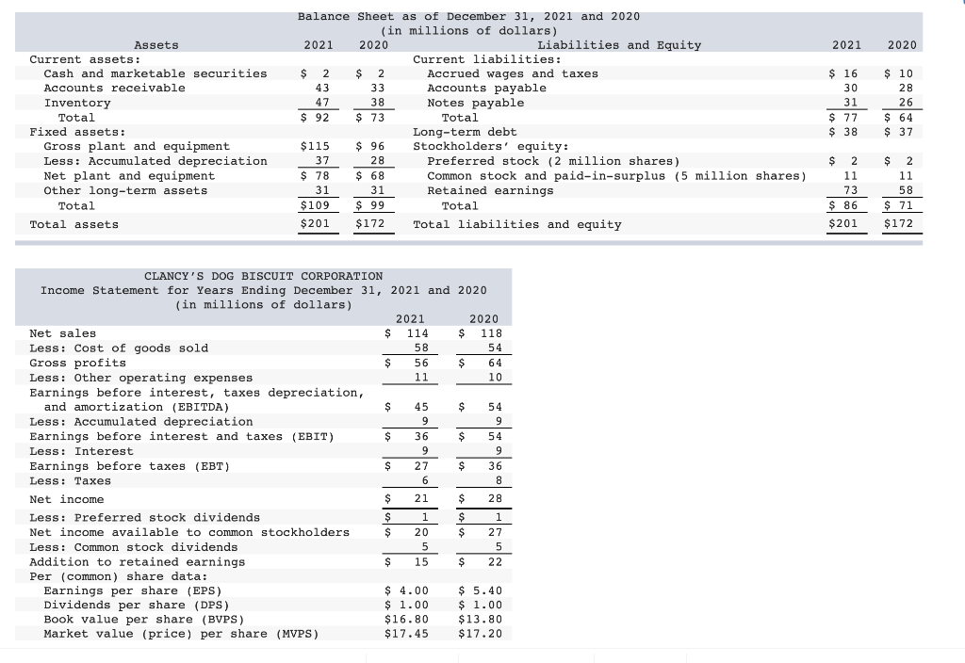Click 'Earnings before taxes (EBT)' label
The height and width of the screenshot is (663, 965).
pos(130,466)
